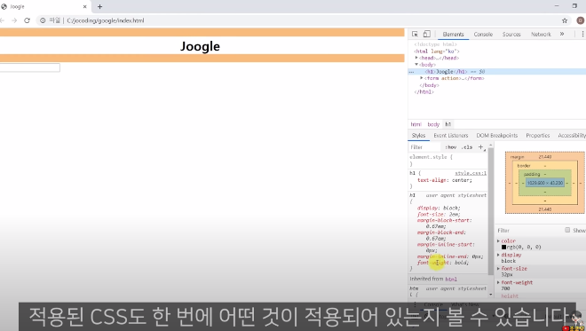586x331 pixels.
Task: Click the Joogle heading on page
Action: tap(200, 46)
